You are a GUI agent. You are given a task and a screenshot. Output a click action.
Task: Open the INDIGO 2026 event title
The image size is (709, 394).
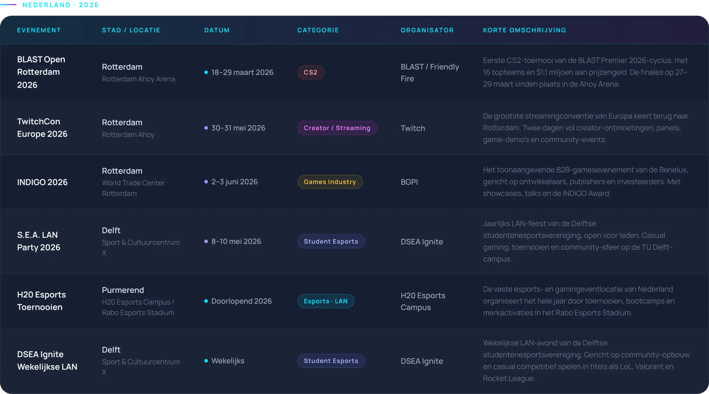click(42, 182)
